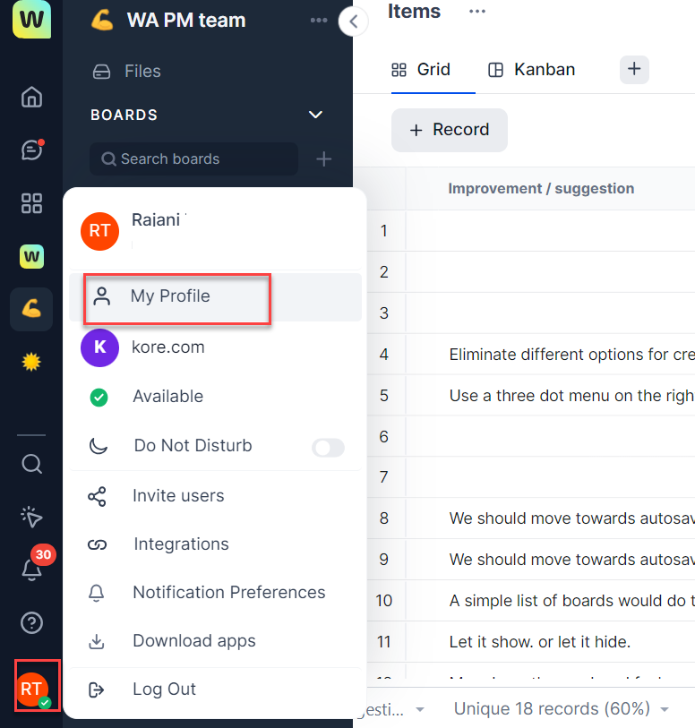Click the search magnifier icon in left rail

pos(31,464)
